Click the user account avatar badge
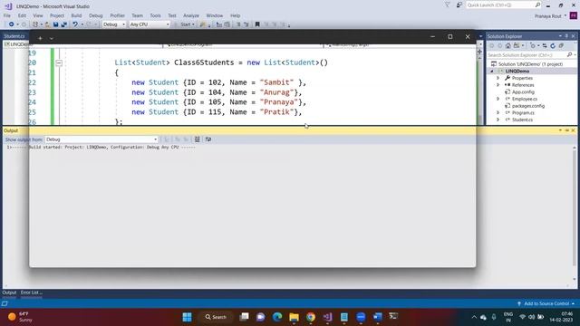Image resolution: width=580 pixels, height=326 pixels. [574, 15]
